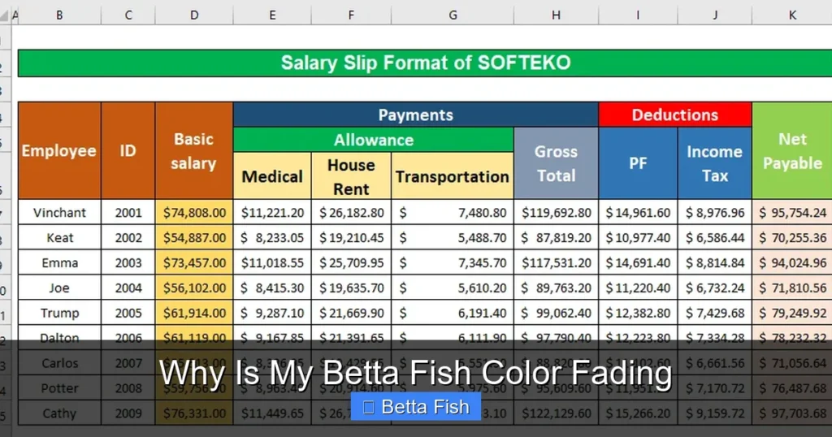832x437 pixels.
Task: Select the Cathy employee cell
Action: tap(59, 413)
